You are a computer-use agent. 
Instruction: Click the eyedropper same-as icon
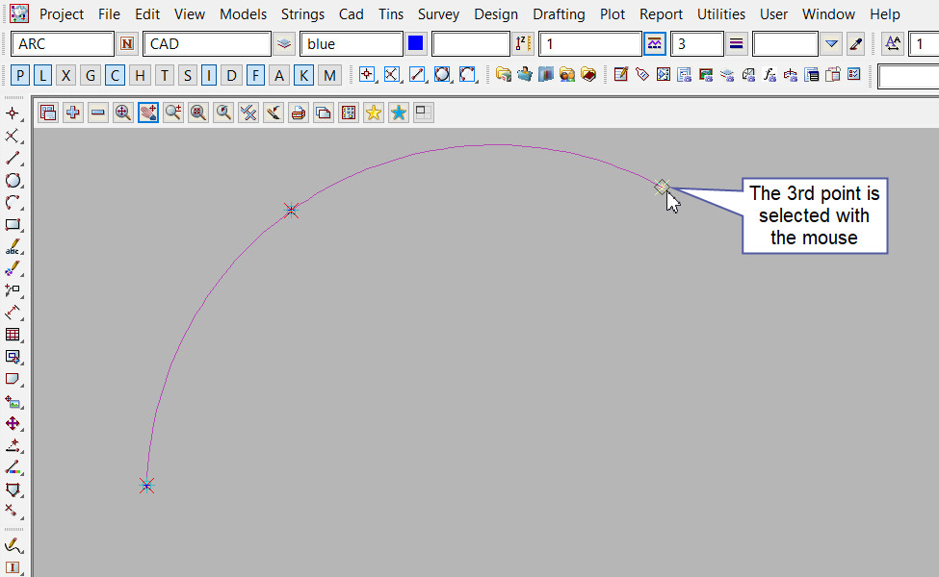click(855, 44)
